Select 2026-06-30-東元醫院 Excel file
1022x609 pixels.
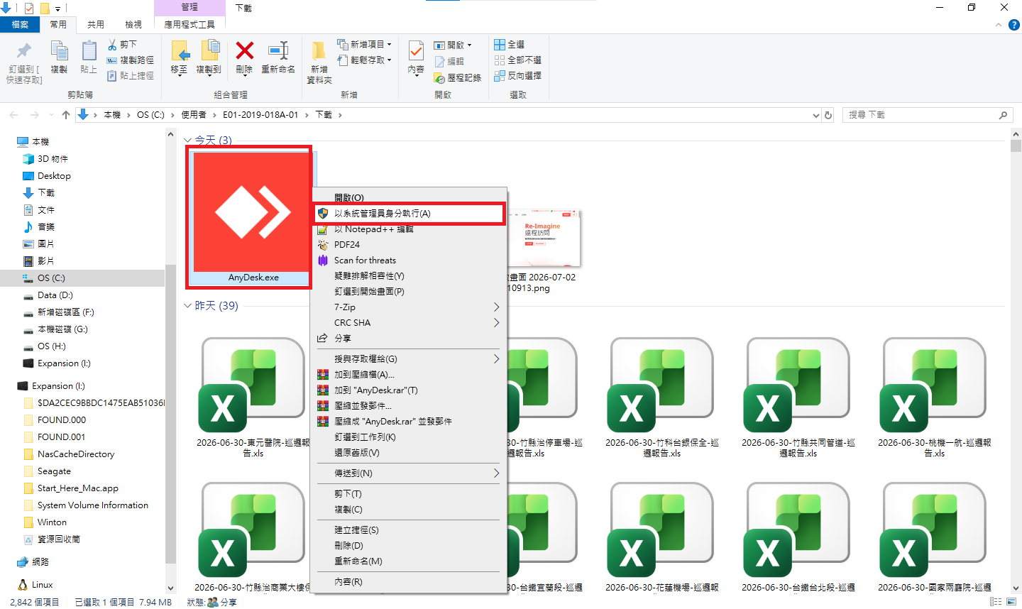[x=253, y=387]
